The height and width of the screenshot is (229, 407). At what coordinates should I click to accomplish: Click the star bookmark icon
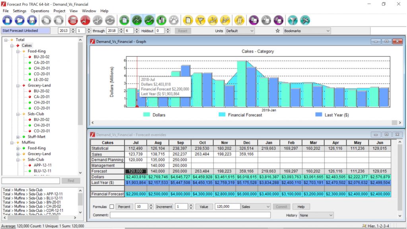point(277,31)
